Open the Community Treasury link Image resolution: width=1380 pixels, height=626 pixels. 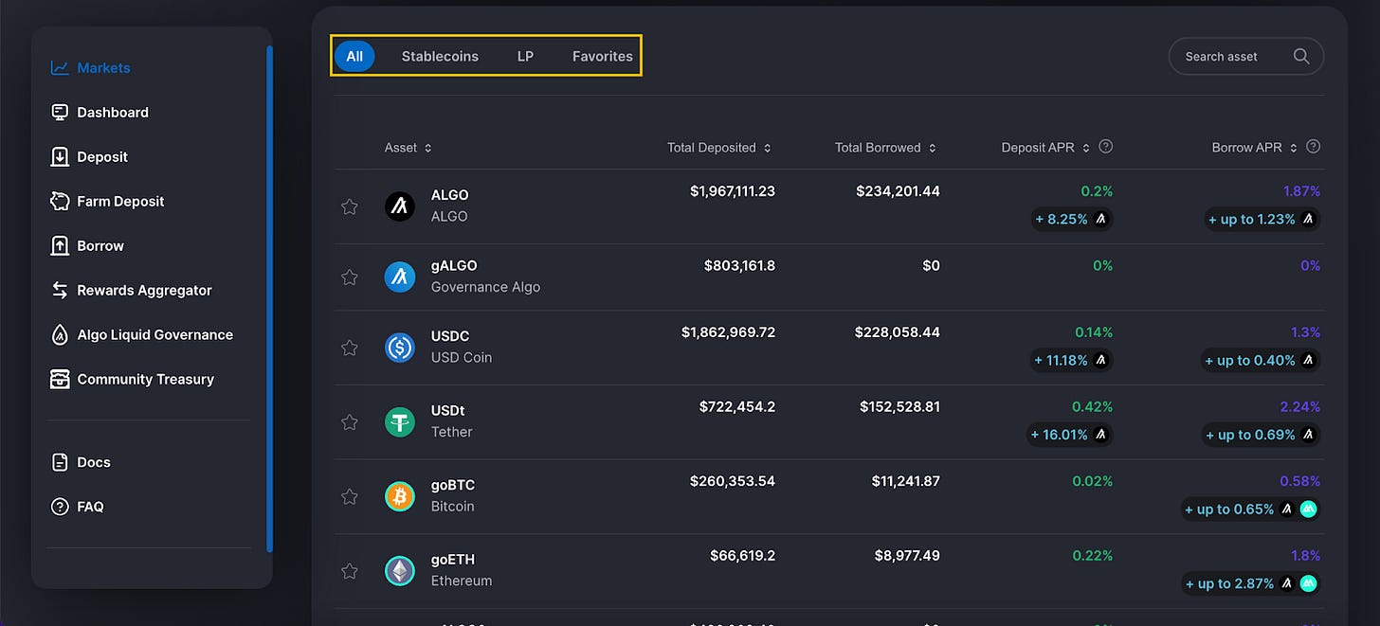tap(145, 380)
